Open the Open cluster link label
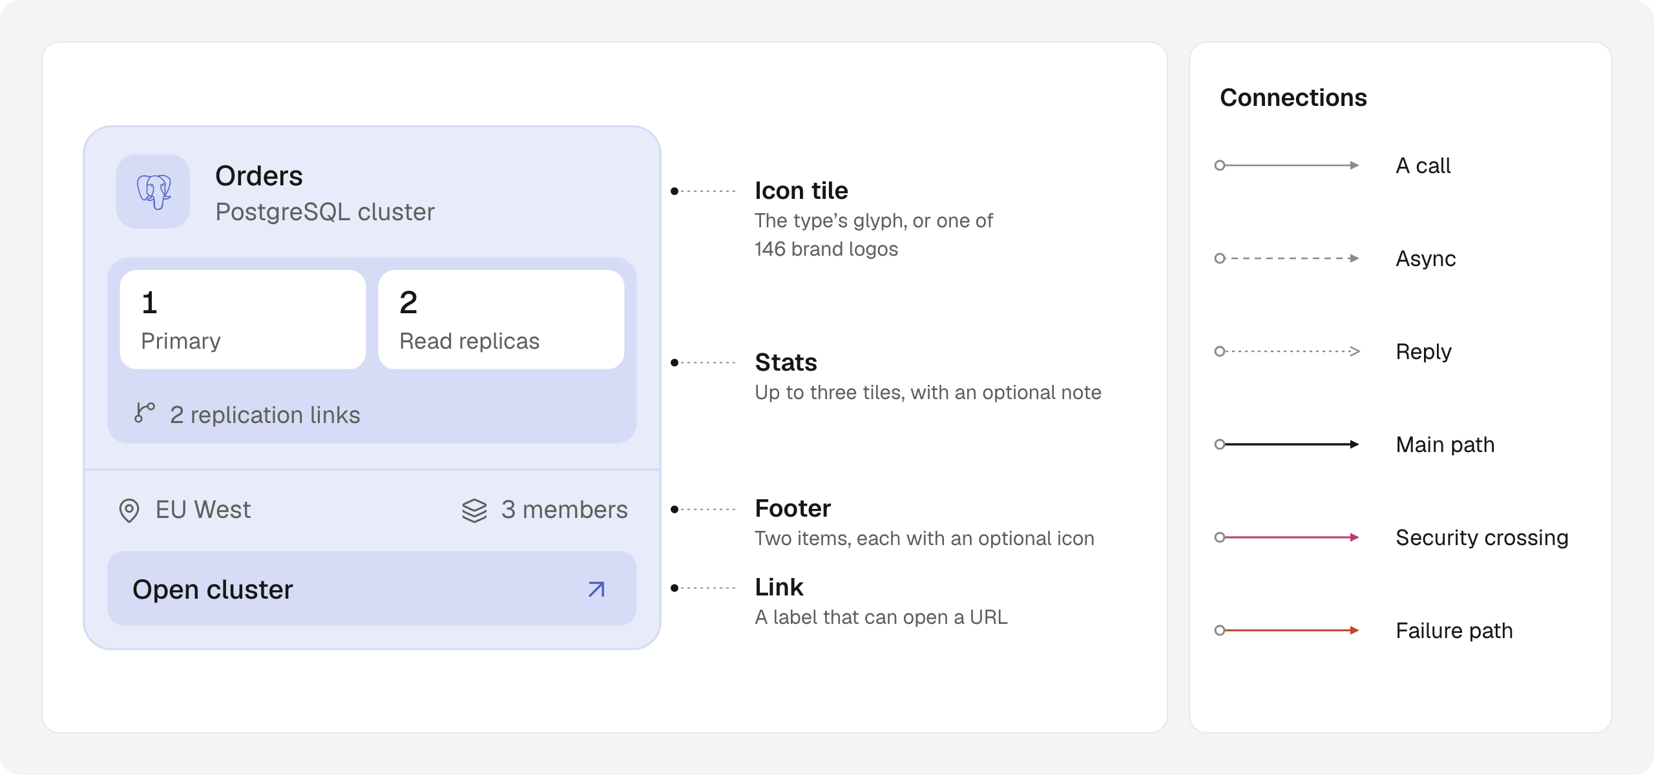 (213, 590)
